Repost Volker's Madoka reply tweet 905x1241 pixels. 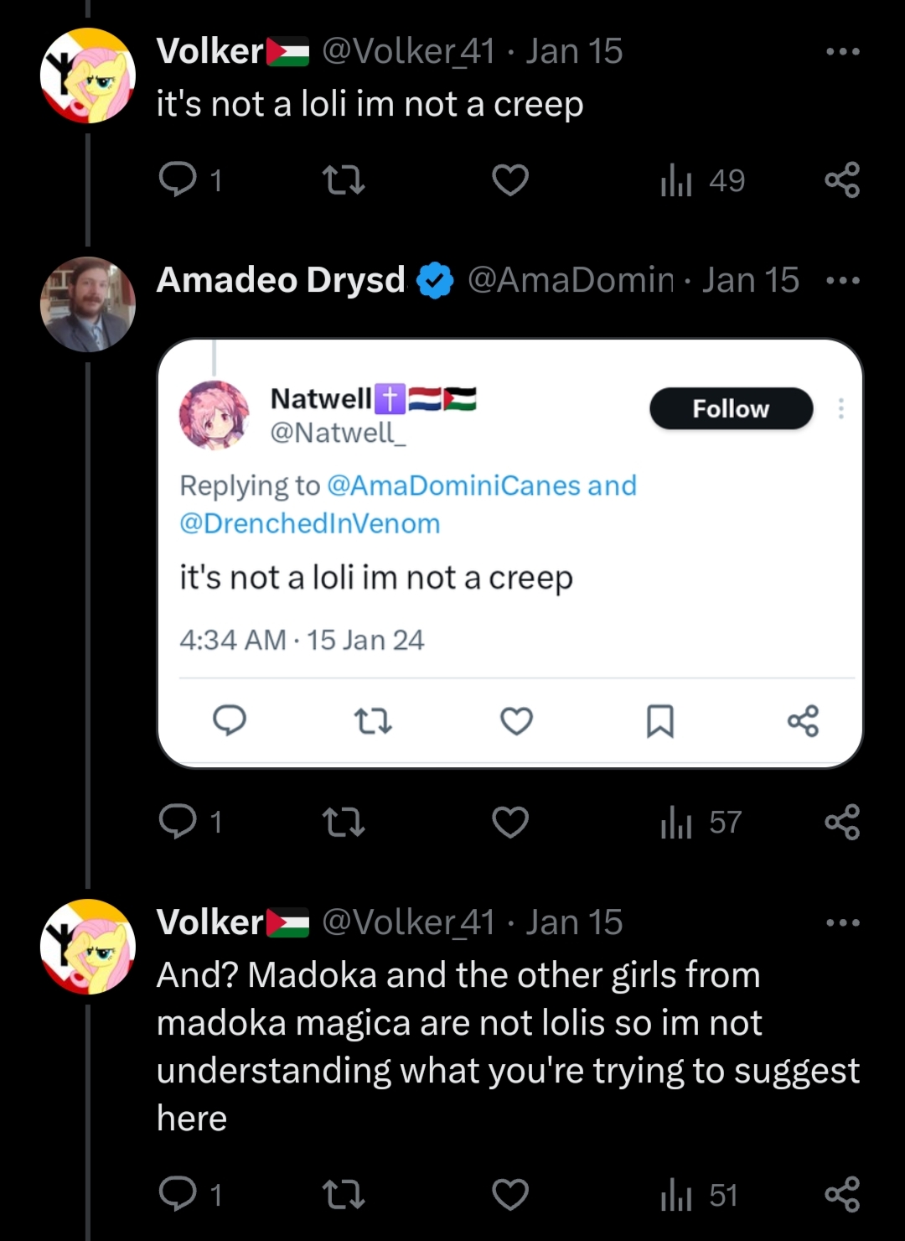coord(344,1194)
